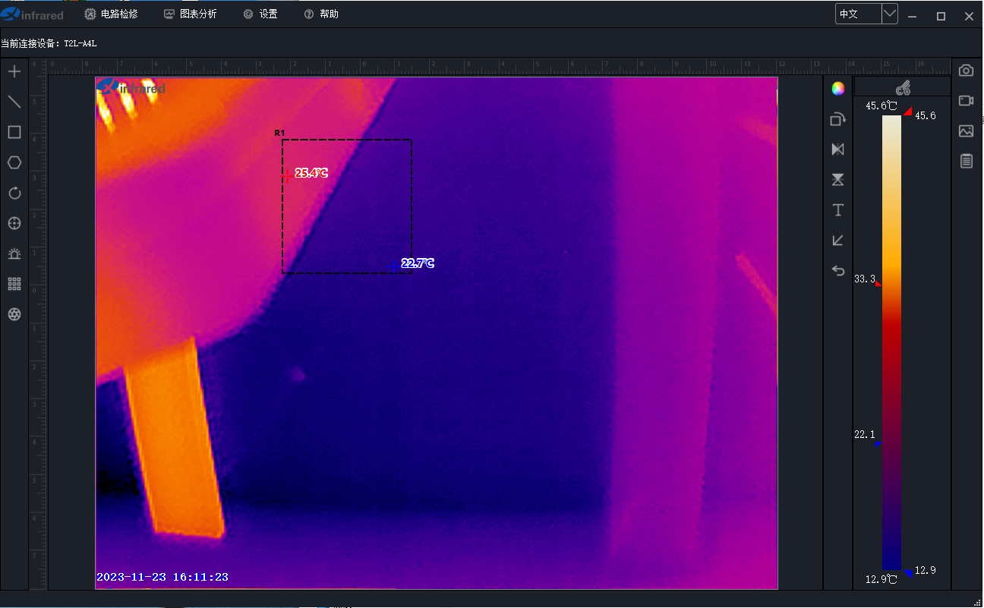
Task: Open the color palette wheel
Action: [x=838, y=88]
